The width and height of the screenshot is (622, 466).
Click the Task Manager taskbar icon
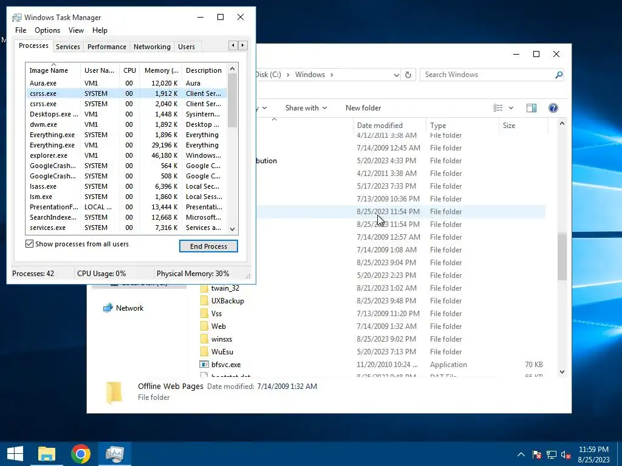(x=115, y=454)
